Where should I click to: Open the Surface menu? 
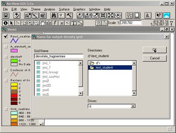click(x=64, y=9)
